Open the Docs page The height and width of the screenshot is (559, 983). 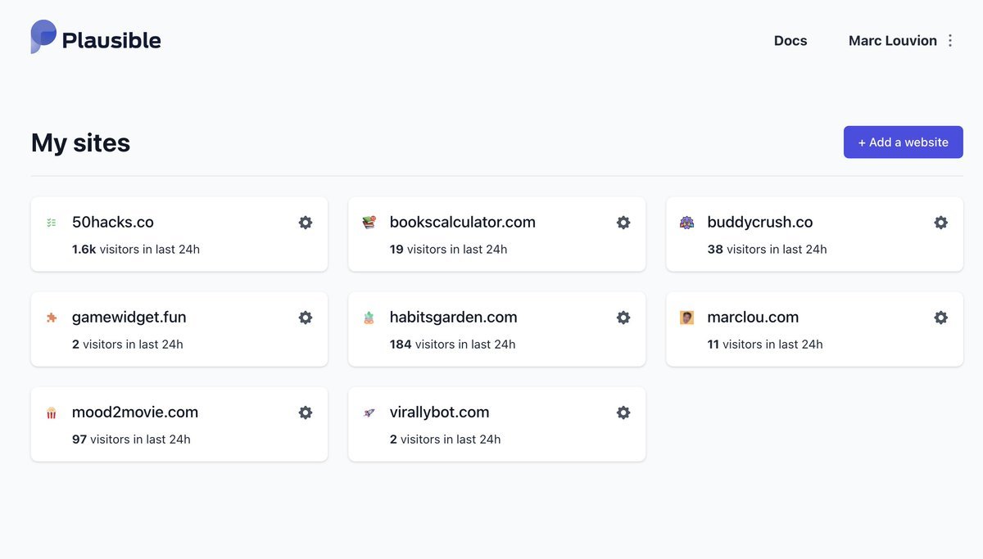click(x=790, y=41)
